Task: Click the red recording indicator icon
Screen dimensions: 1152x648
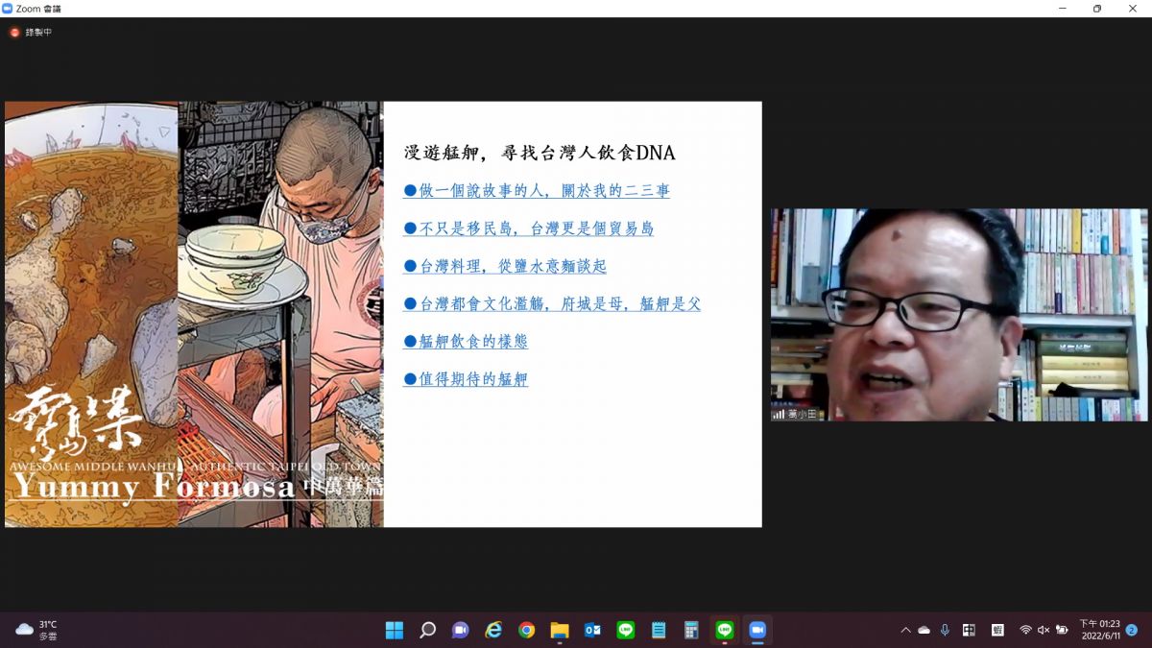Action: pyautogui.click(x=14, y=33)
